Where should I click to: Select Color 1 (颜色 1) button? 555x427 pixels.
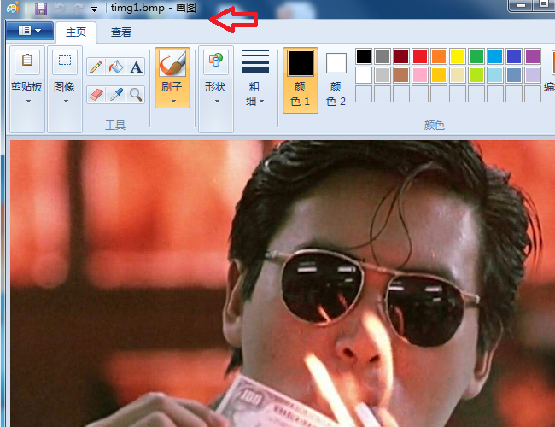click(301, 80)
